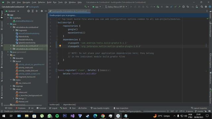
Task: Open App Quality Insights tool window
Action: [100, 108]
